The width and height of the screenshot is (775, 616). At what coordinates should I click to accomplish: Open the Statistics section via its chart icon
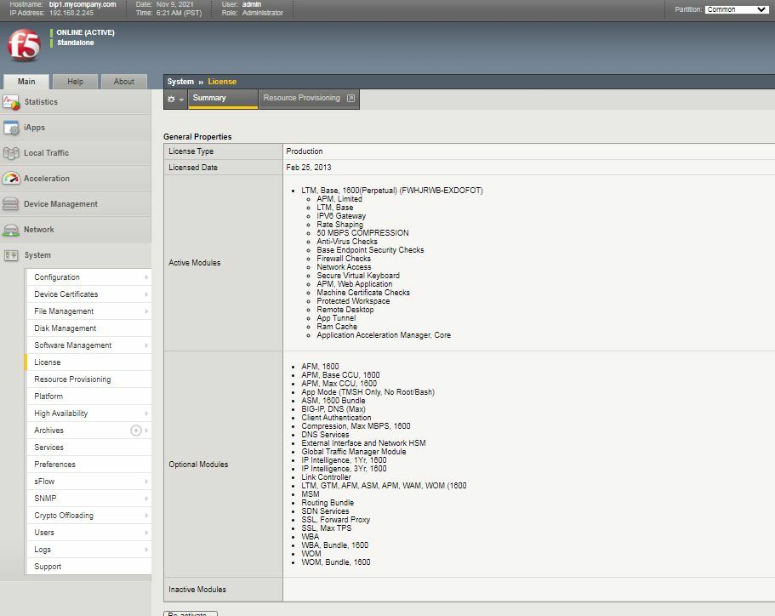click(13, 101)
